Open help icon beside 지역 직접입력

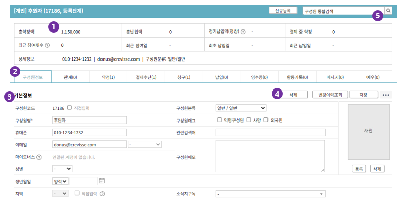point(103,194)
